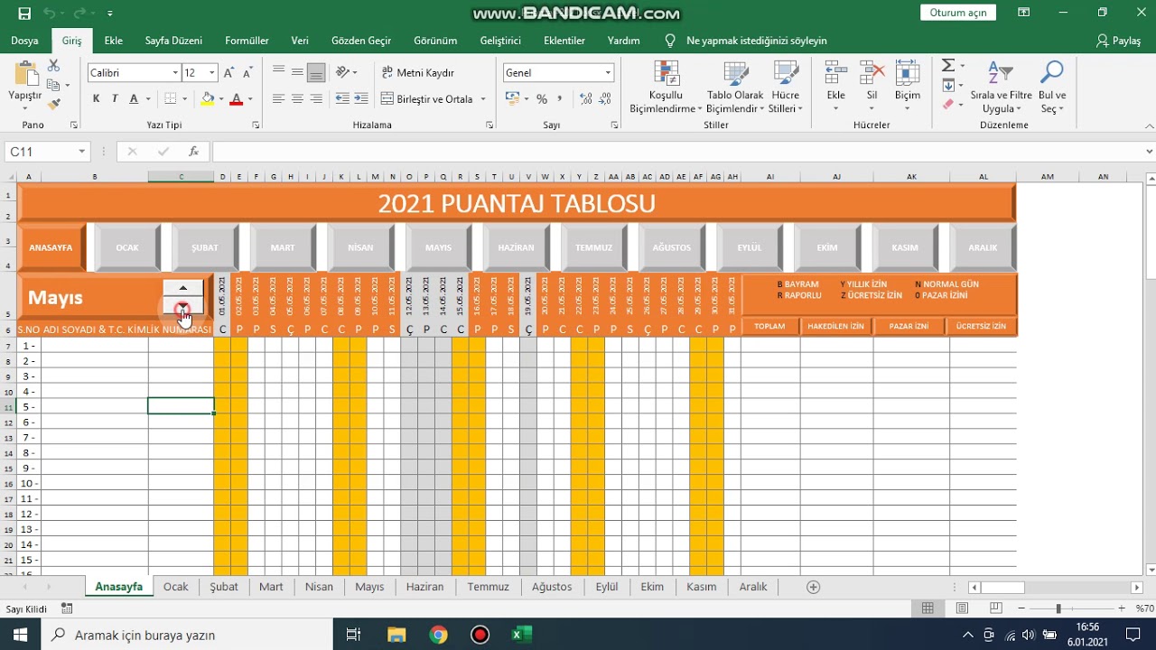Toggle bold formatting with K button
The image size is (1156, 650).
point(96,98)
